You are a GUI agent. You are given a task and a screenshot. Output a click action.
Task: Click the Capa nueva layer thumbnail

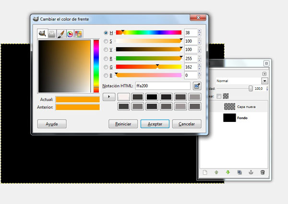coord(229,107)
